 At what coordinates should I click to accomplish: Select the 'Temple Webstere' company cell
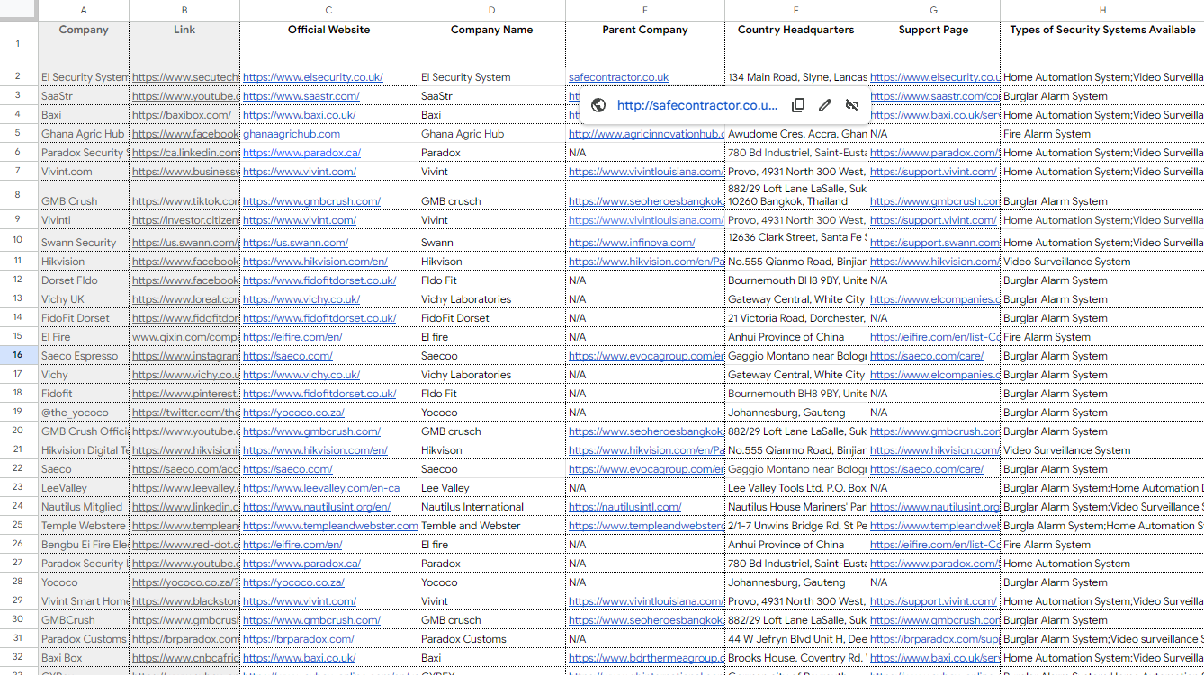click(84, 526)
